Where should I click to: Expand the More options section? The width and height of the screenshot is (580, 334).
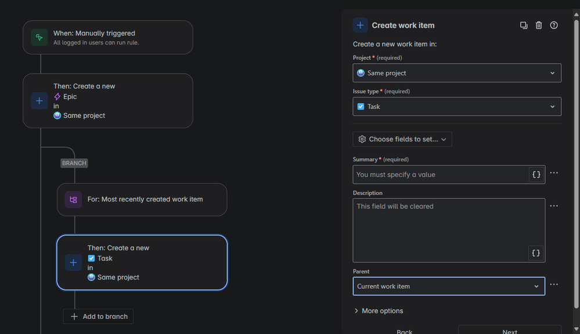pyautogui.click(x=379, y=311)
